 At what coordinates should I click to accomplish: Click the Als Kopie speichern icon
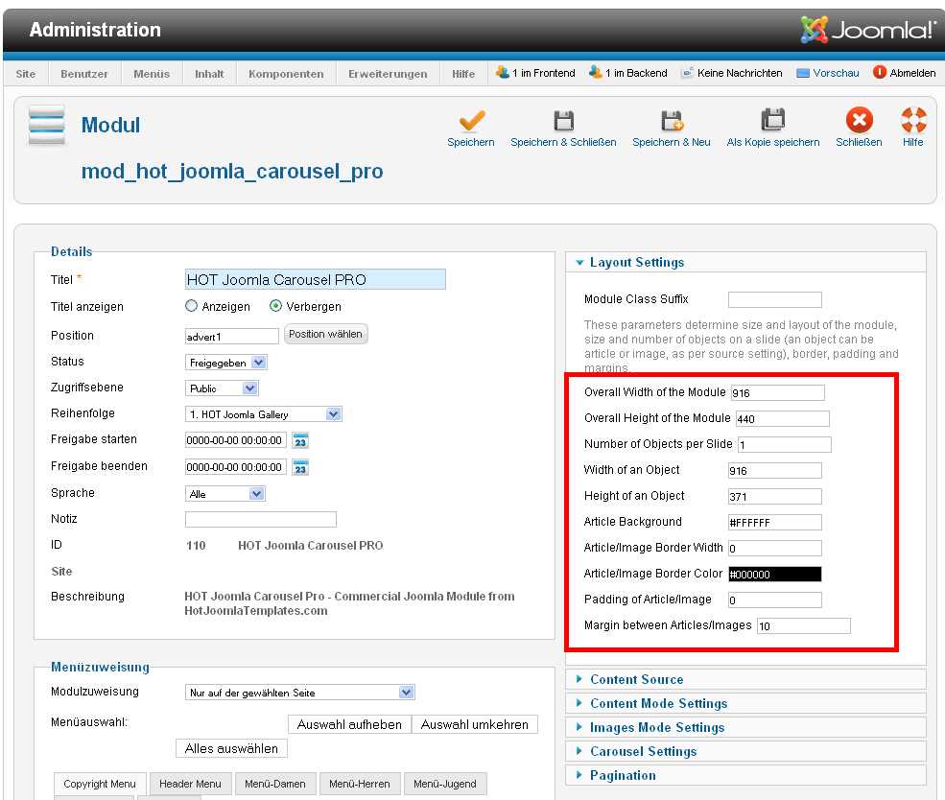coord(773,119)
